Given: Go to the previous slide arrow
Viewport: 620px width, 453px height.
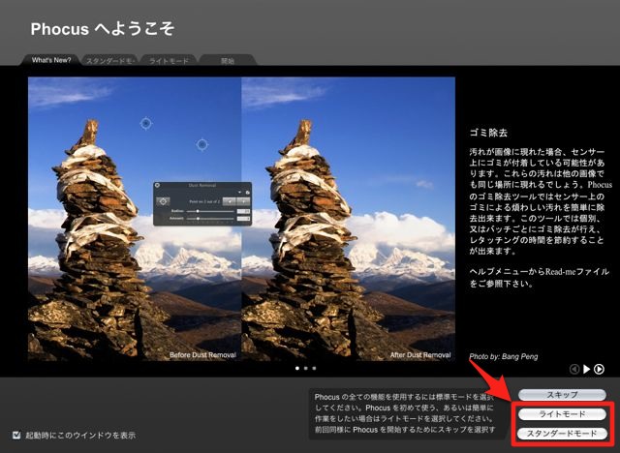Looking at the screenshot, I should click(x=574, y=369).
